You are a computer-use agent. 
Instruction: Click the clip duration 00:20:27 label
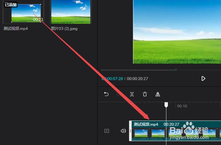(171, 124)
